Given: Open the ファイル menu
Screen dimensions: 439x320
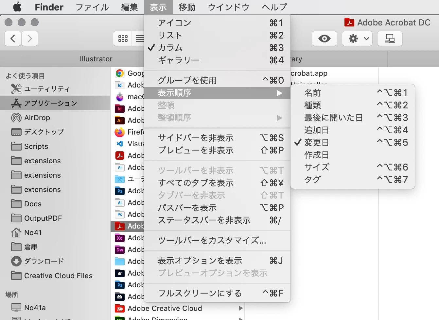Looking at the screenshot, I should click(x=92, y=7).
